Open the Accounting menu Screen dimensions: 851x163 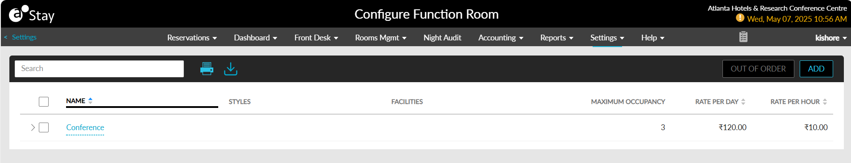pos(501,38)
